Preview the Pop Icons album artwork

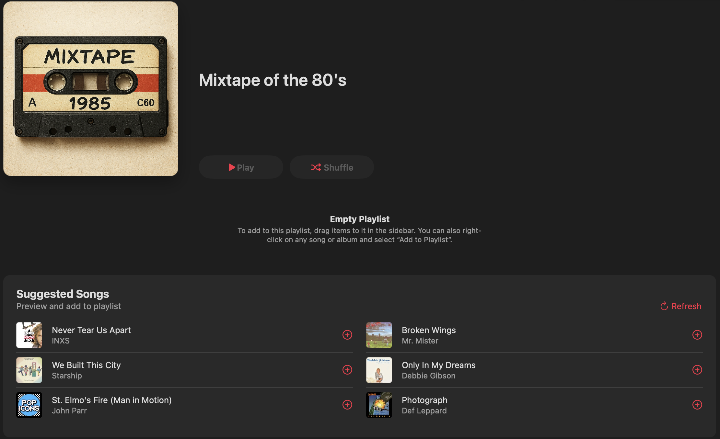tap(29, 405)
